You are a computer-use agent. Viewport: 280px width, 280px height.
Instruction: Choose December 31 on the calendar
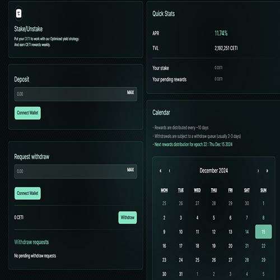click(181, 274)
